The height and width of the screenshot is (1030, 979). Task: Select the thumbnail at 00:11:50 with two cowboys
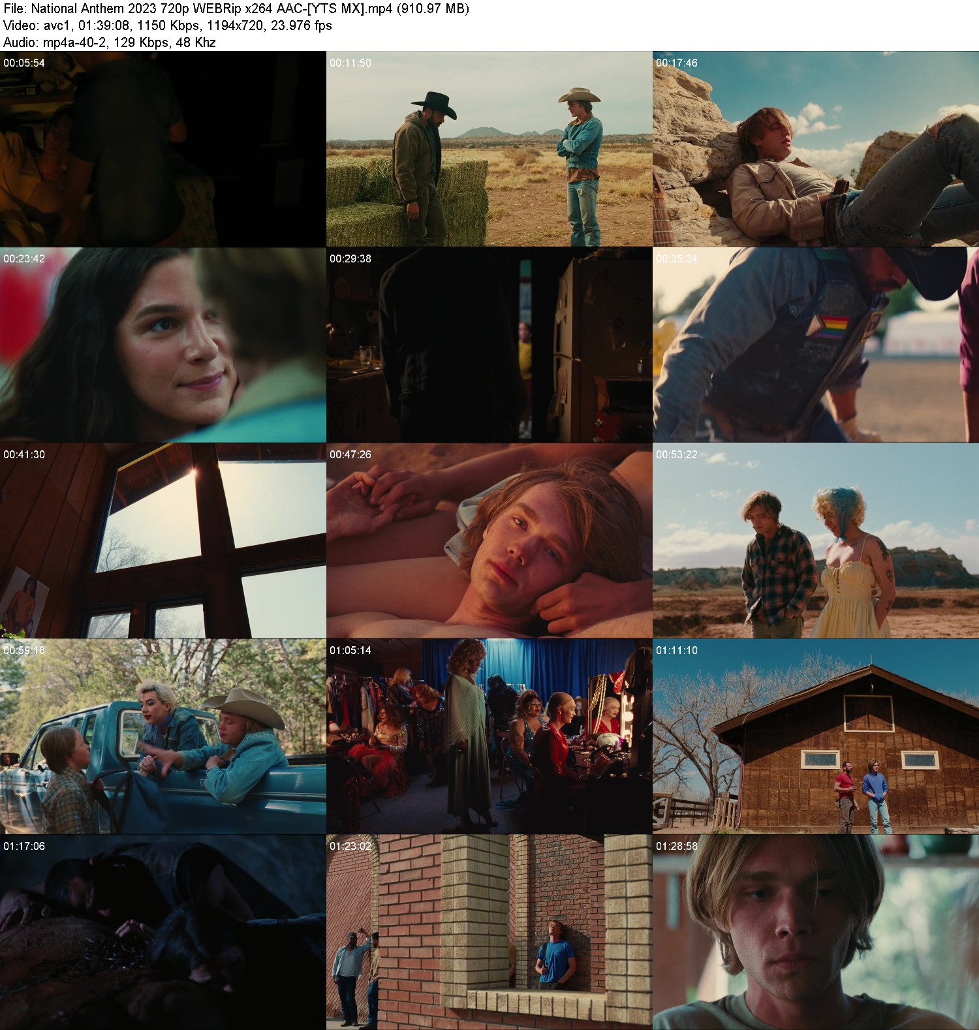[489, 149]
